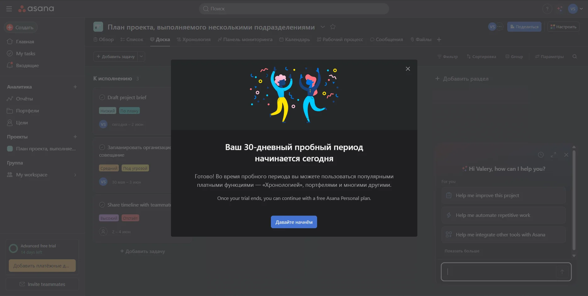Select Help me improve this project
This screenshot has height=296, width=588.
pos(503,195)
